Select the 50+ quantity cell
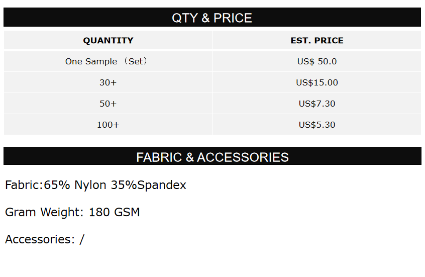Screen dimensions: 425x277 pos(108,104)
